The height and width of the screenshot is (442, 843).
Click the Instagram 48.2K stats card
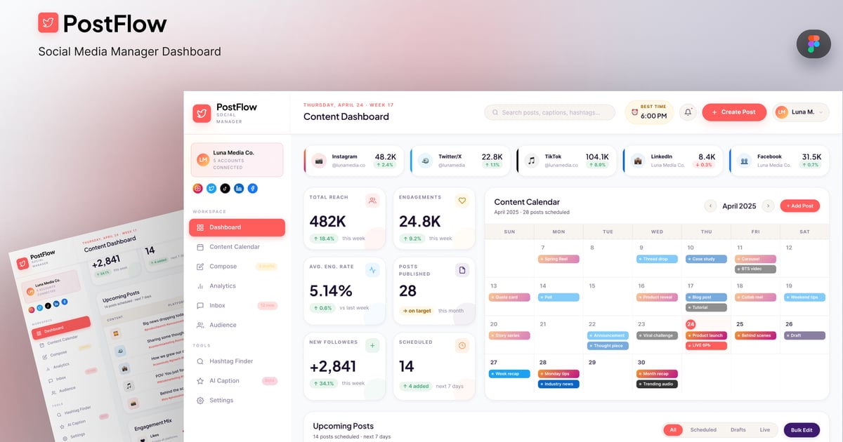(x=354, y=161)
